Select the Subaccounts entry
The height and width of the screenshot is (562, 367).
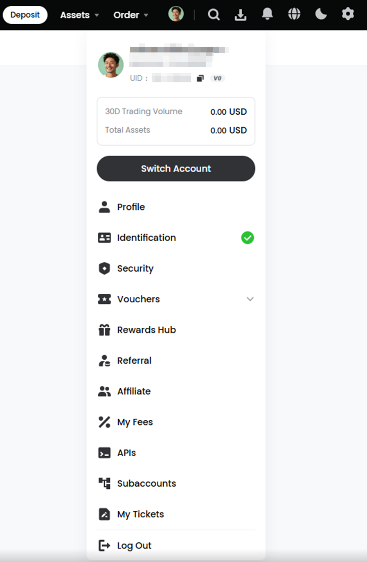(176, 483)
